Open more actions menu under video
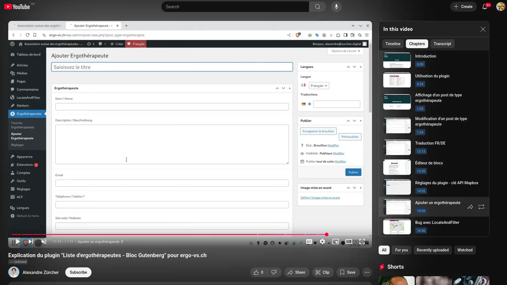507x285 pixels. (x=367, y=272)
